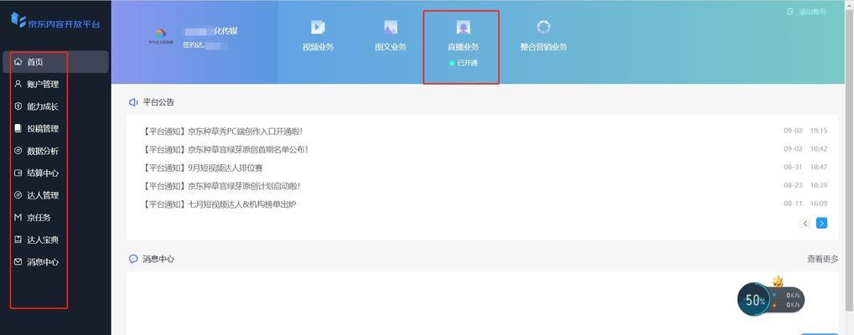854x335 pixels.
Task: Open 首页 in the sidebar
Action: tap(55, 62)
